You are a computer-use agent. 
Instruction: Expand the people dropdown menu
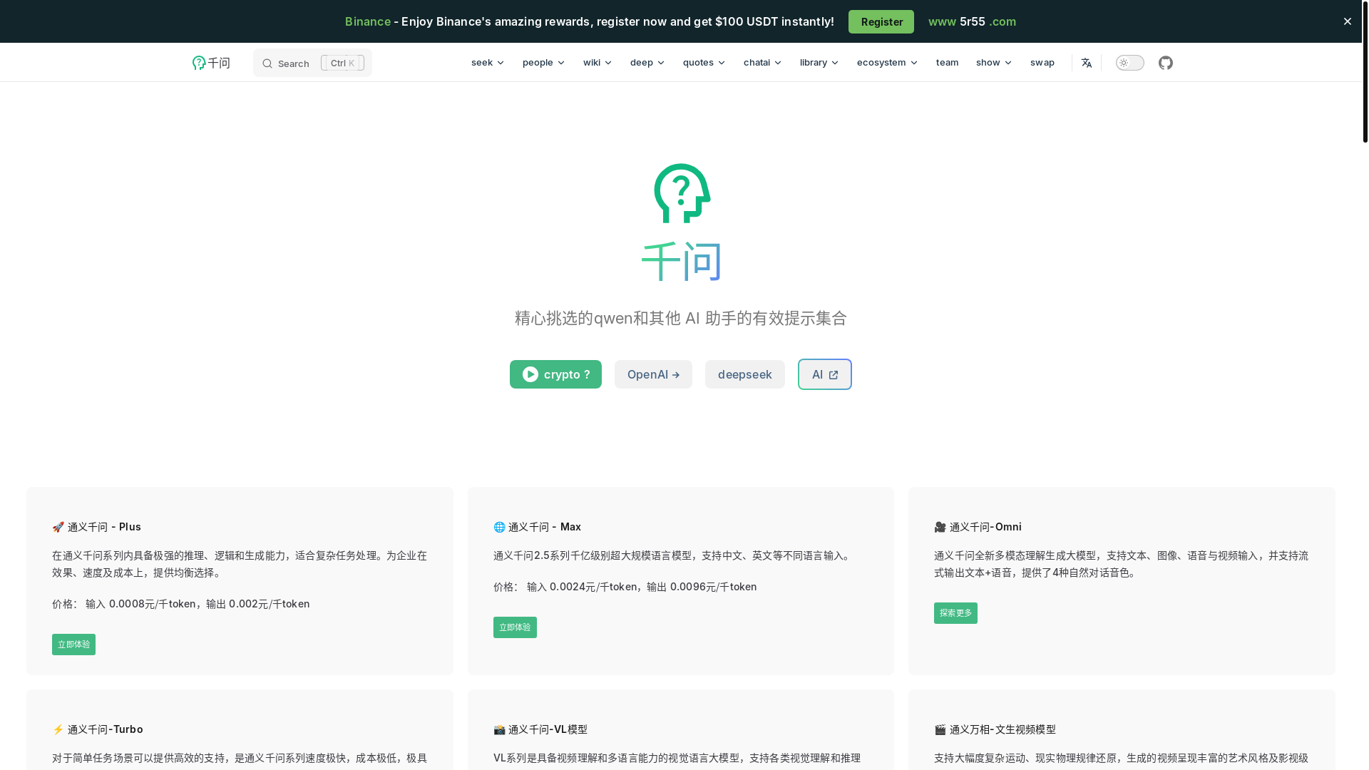point(544,63)
